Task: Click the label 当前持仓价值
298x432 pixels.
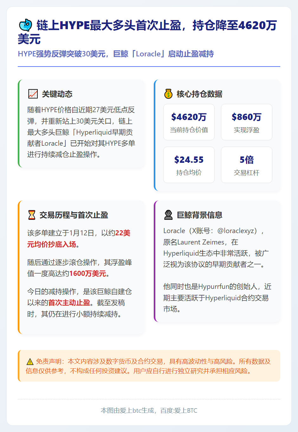Action: coord(189,130)
